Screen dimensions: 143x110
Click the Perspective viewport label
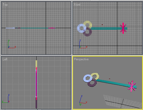[81, 59]
